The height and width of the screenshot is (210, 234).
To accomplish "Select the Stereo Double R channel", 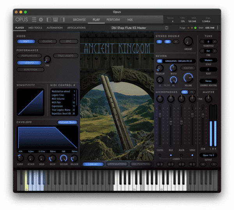I will pos(176,42).
